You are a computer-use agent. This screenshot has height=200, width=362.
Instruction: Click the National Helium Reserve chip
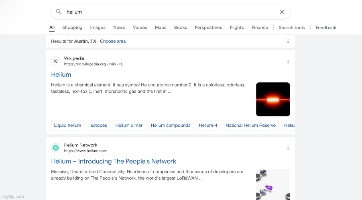click(x=250, y=125)
